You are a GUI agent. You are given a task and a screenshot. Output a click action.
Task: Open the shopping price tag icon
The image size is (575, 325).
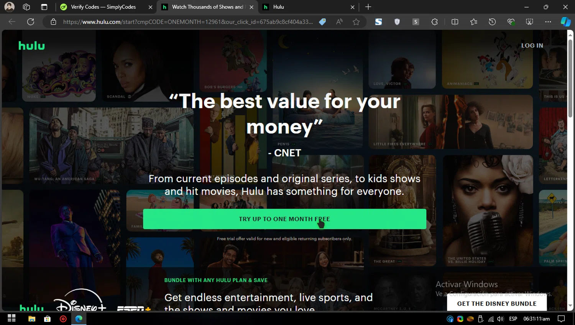322,22
